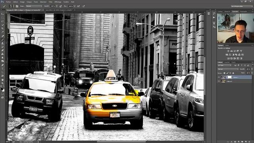This screenshot has height=143, width=254.
Task: Select the Type tool
Action: coord(2,69)
